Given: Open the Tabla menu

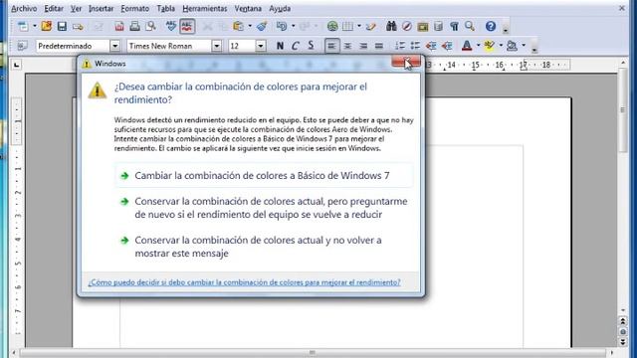Looking at the screenshot, I should pyautogui.click(x=166, y=8).
